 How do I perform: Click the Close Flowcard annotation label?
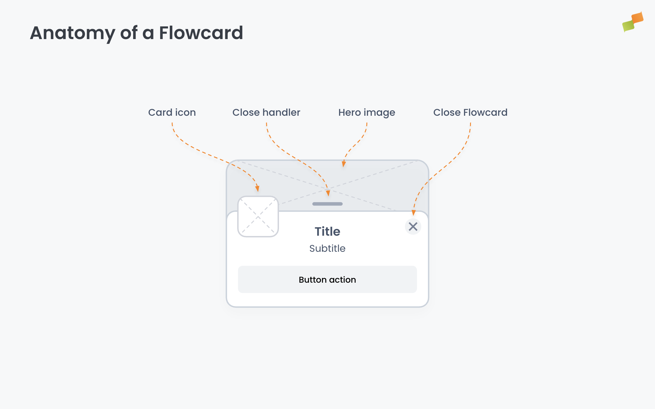tap(470, 112)
